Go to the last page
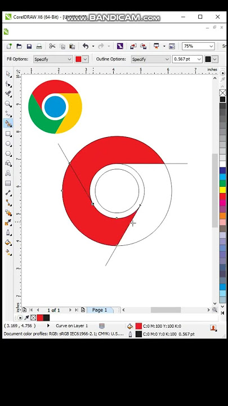 [x=77, y=310]
